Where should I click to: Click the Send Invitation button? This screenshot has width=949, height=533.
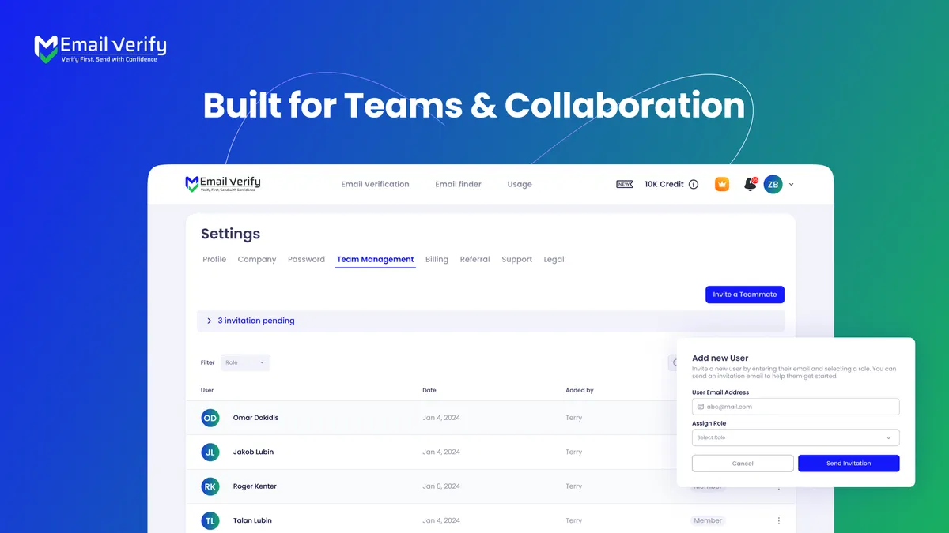pos(849,464)
